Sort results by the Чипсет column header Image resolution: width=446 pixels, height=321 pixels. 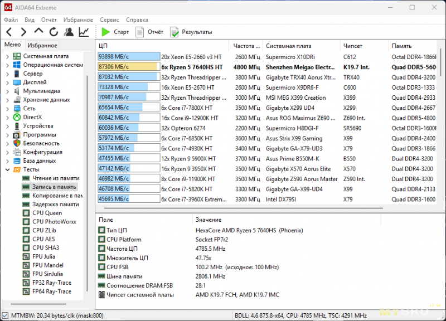click(365, 46)
